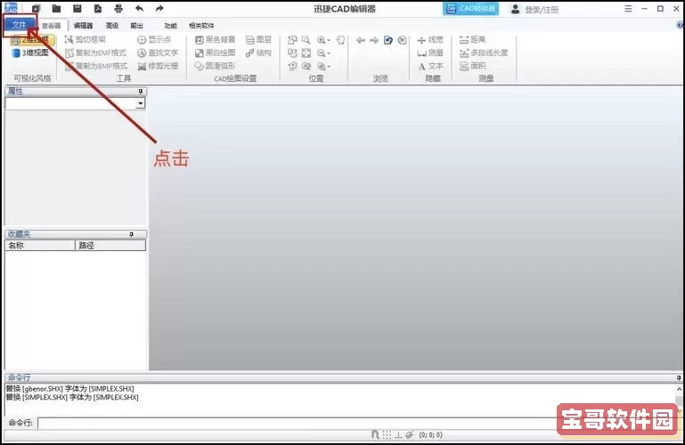
Task: Switch to the 高级 advanced tab
Action: 112,26
